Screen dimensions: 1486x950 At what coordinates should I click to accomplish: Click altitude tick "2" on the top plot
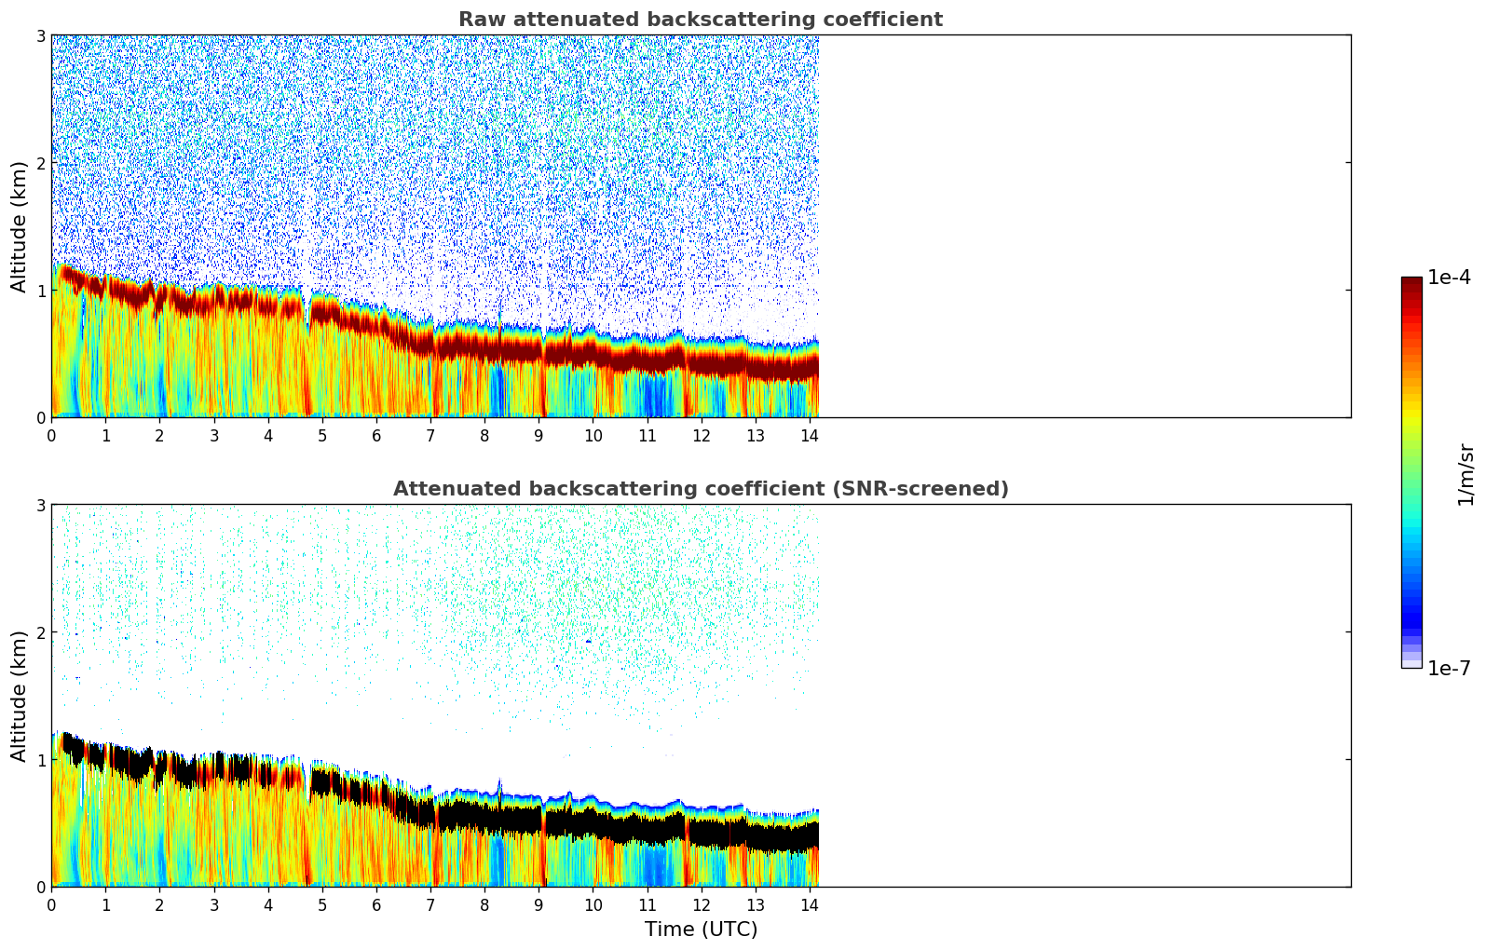click(40, 163)
